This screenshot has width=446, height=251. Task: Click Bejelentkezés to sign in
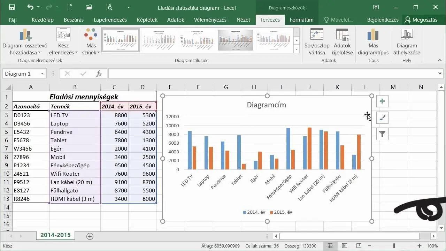pyautogui.click(x=383, y=20)
